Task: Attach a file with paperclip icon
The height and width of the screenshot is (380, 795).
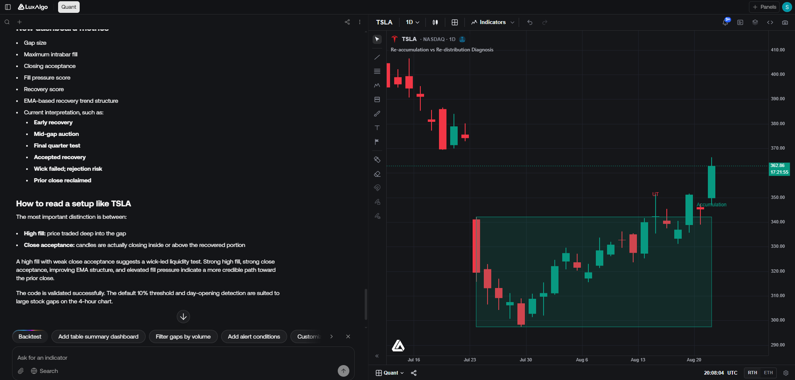Action: (x=21, y=371)
